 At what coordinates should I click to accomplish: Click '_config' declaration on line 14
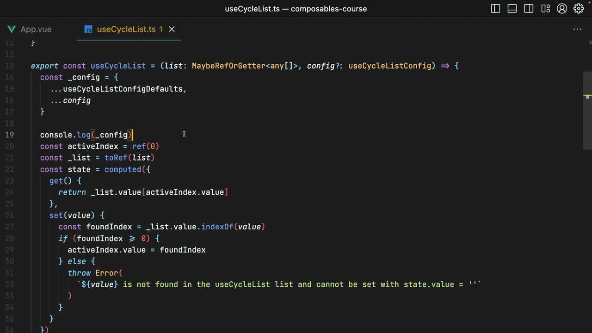(x=84, y=77)
